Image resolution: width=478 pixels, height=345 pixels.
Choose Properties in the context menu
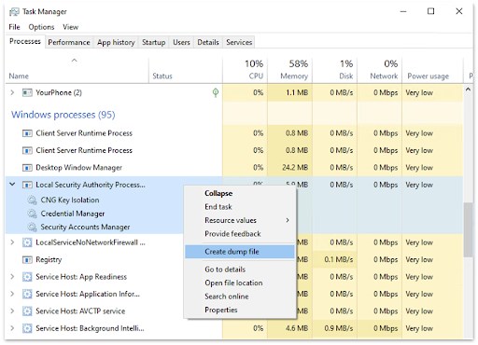coord(240,310)
